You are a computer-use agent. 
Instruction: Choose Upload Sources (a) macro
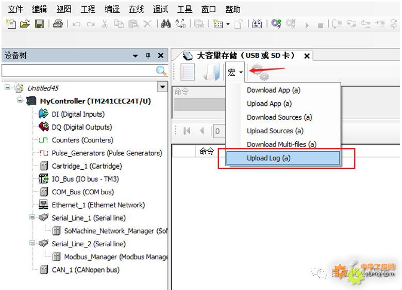(x=283, y=131)
